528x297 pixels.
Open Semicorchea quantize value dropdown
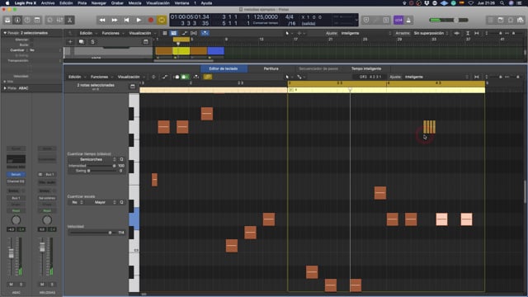tap(92, 159)
